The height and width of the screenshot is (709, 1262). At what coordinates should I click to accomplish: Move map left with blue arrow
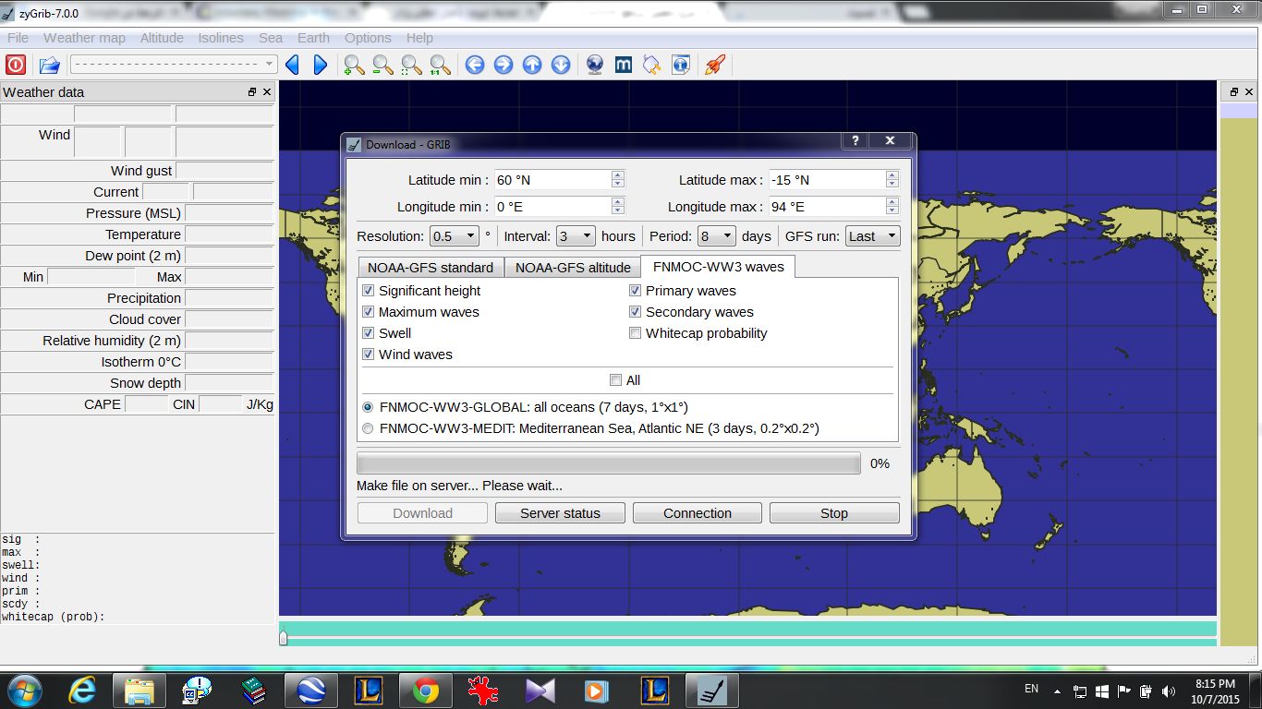475,65
